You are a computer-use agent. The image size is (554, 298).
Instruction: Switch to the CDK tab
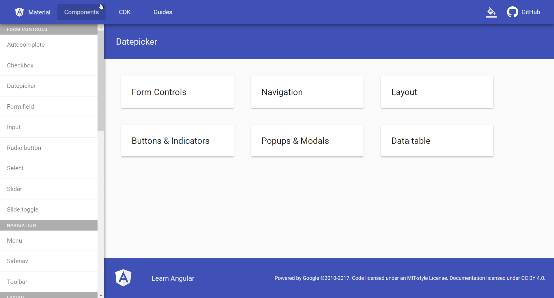tap(125, 12)
